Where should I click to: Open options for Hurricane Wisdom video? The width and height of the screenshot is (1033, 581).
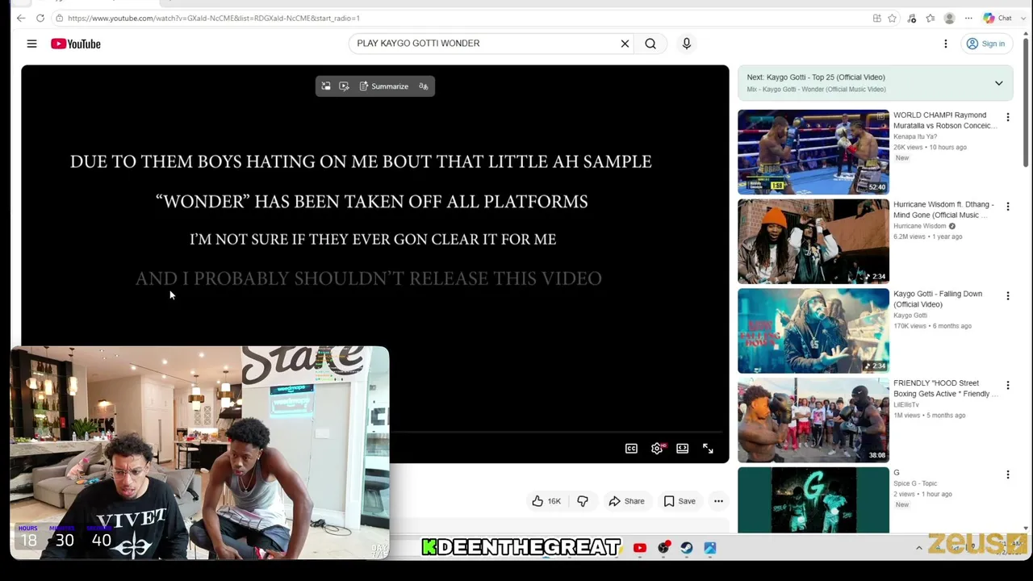click(x=1007, y=207)
